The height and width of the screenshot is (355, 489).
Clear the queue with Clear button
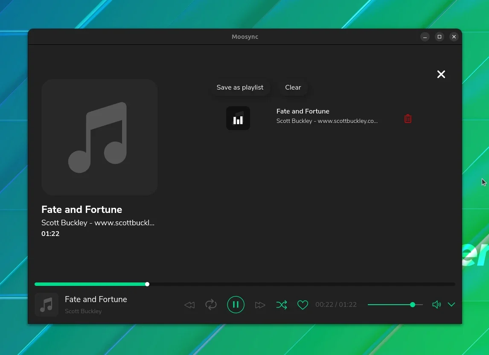pos(293,87)
